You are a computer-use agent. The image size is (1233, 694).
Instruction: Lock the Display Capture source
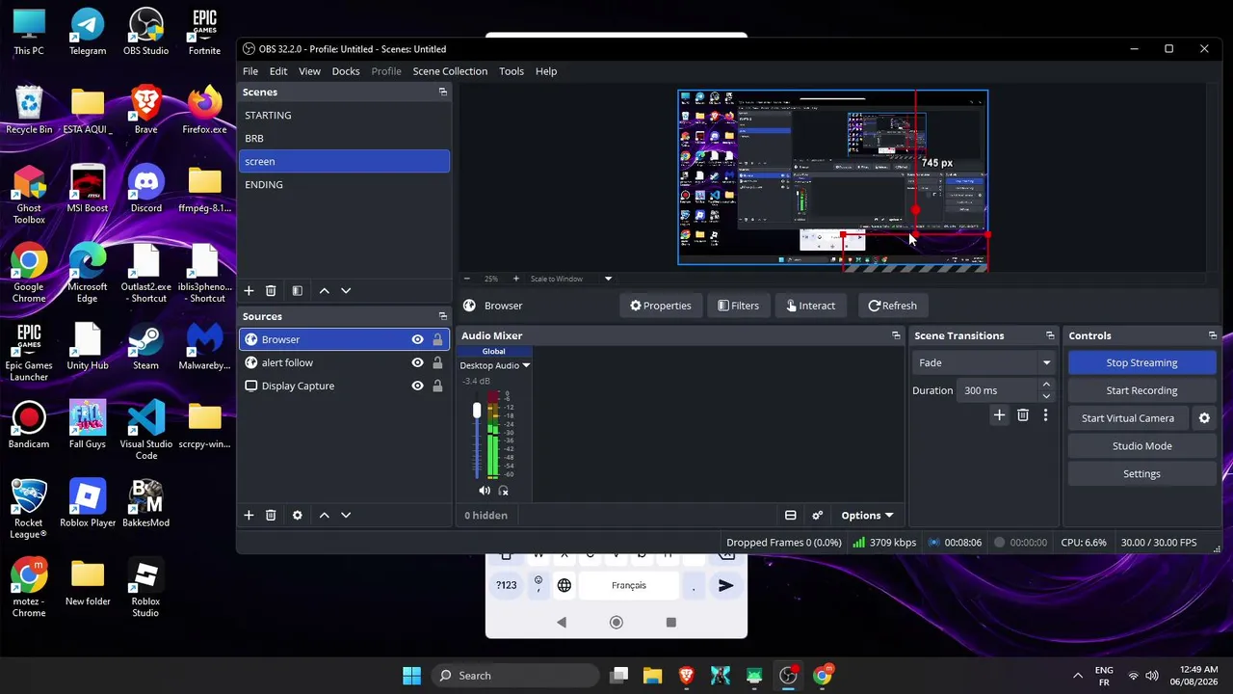[x=437, y=386]
